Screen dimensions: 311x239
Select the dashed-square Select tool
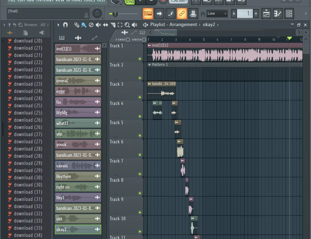pyautogui.click(x=120, y=25)
